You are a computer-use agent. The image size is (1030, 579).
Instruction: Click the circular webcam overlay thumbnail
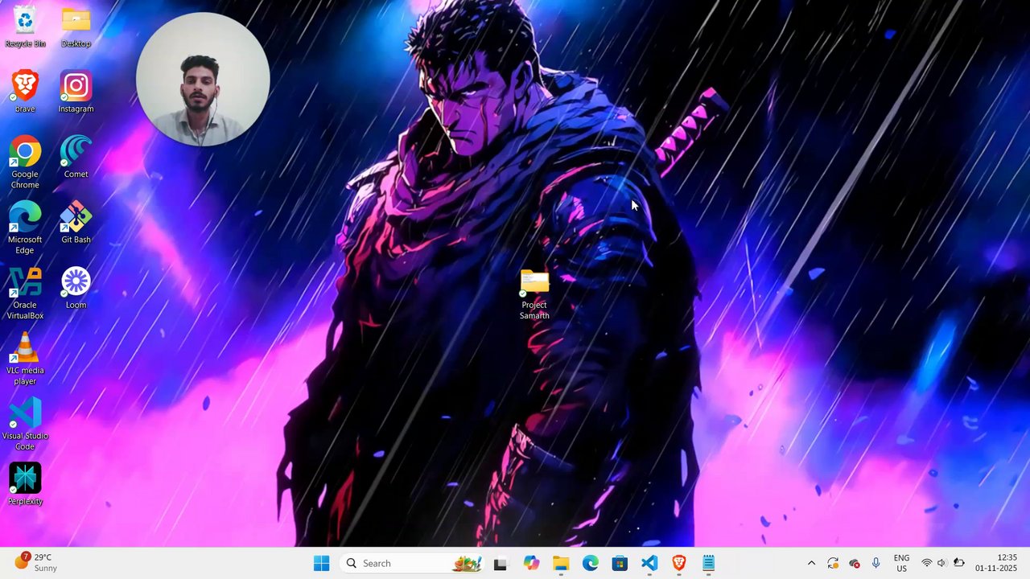(x=203, y=79)
